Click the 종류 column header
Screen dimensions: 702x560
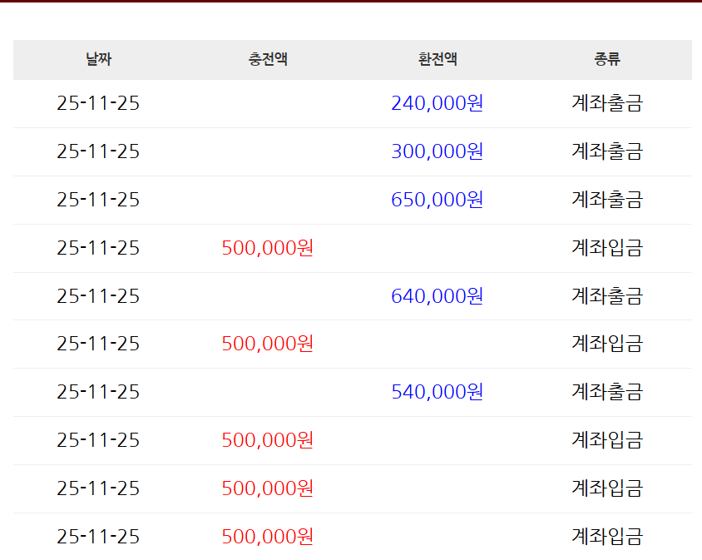[607, 60]
